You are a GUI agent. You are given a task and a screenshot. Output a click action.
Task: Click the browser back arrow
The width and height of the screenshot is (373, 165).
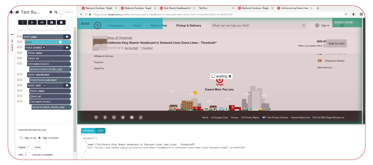81,14
